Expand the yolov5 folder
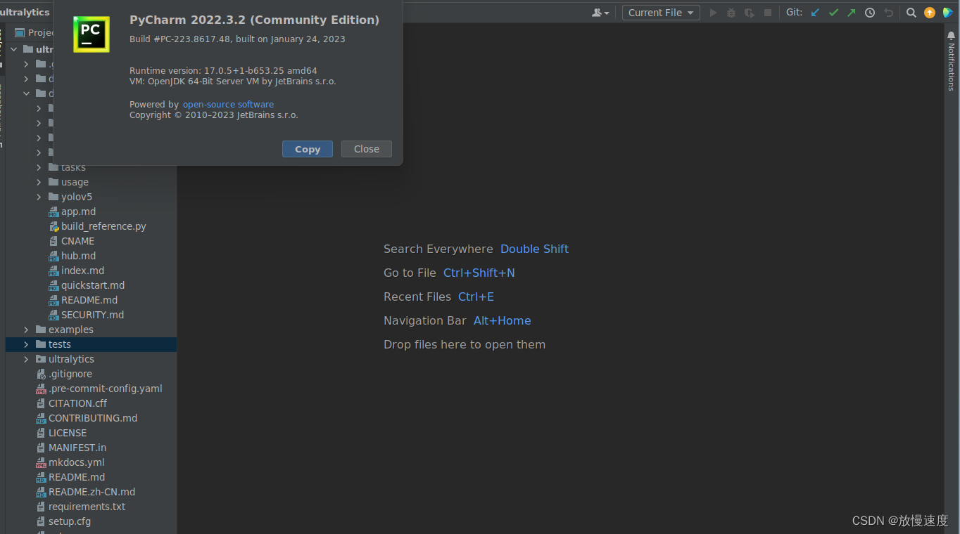This screenshot has width=960, height=534. coord(39,197)
